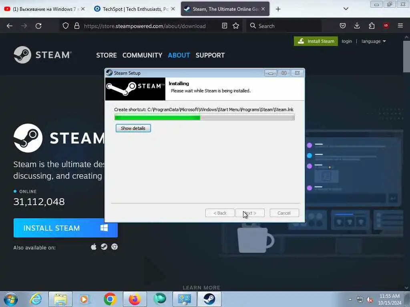Bookmark this page with the star icon
410x307 pixels.
[x=236, y=26]
